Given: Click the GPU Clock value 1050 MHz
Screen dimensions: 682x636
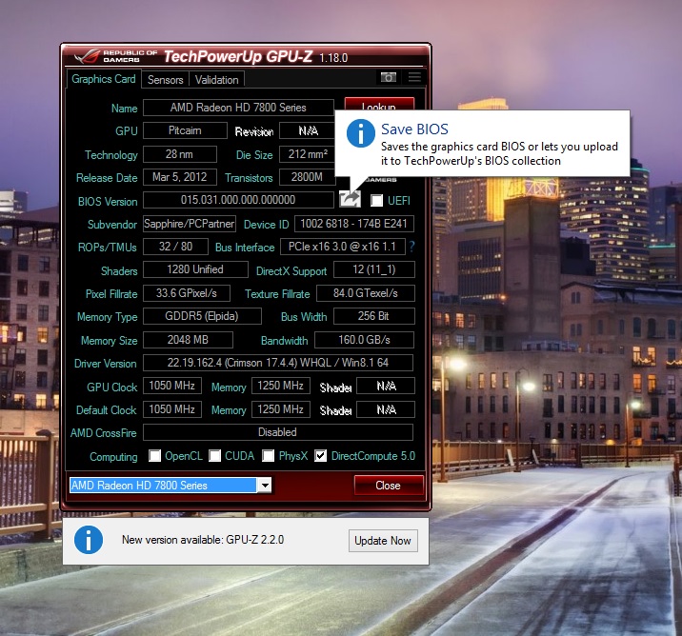Looking at the screenshot, I should 172,386.
